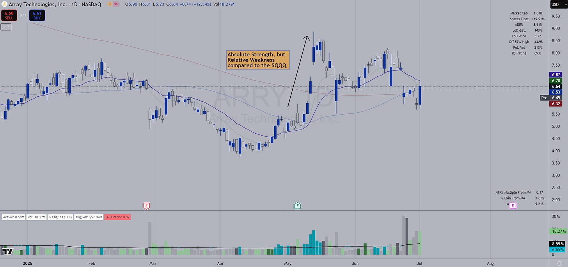Screen dimensions: 568x267
Task: Click the ATR% Multiple From MA 0.17 row
Action: point(519,192)
